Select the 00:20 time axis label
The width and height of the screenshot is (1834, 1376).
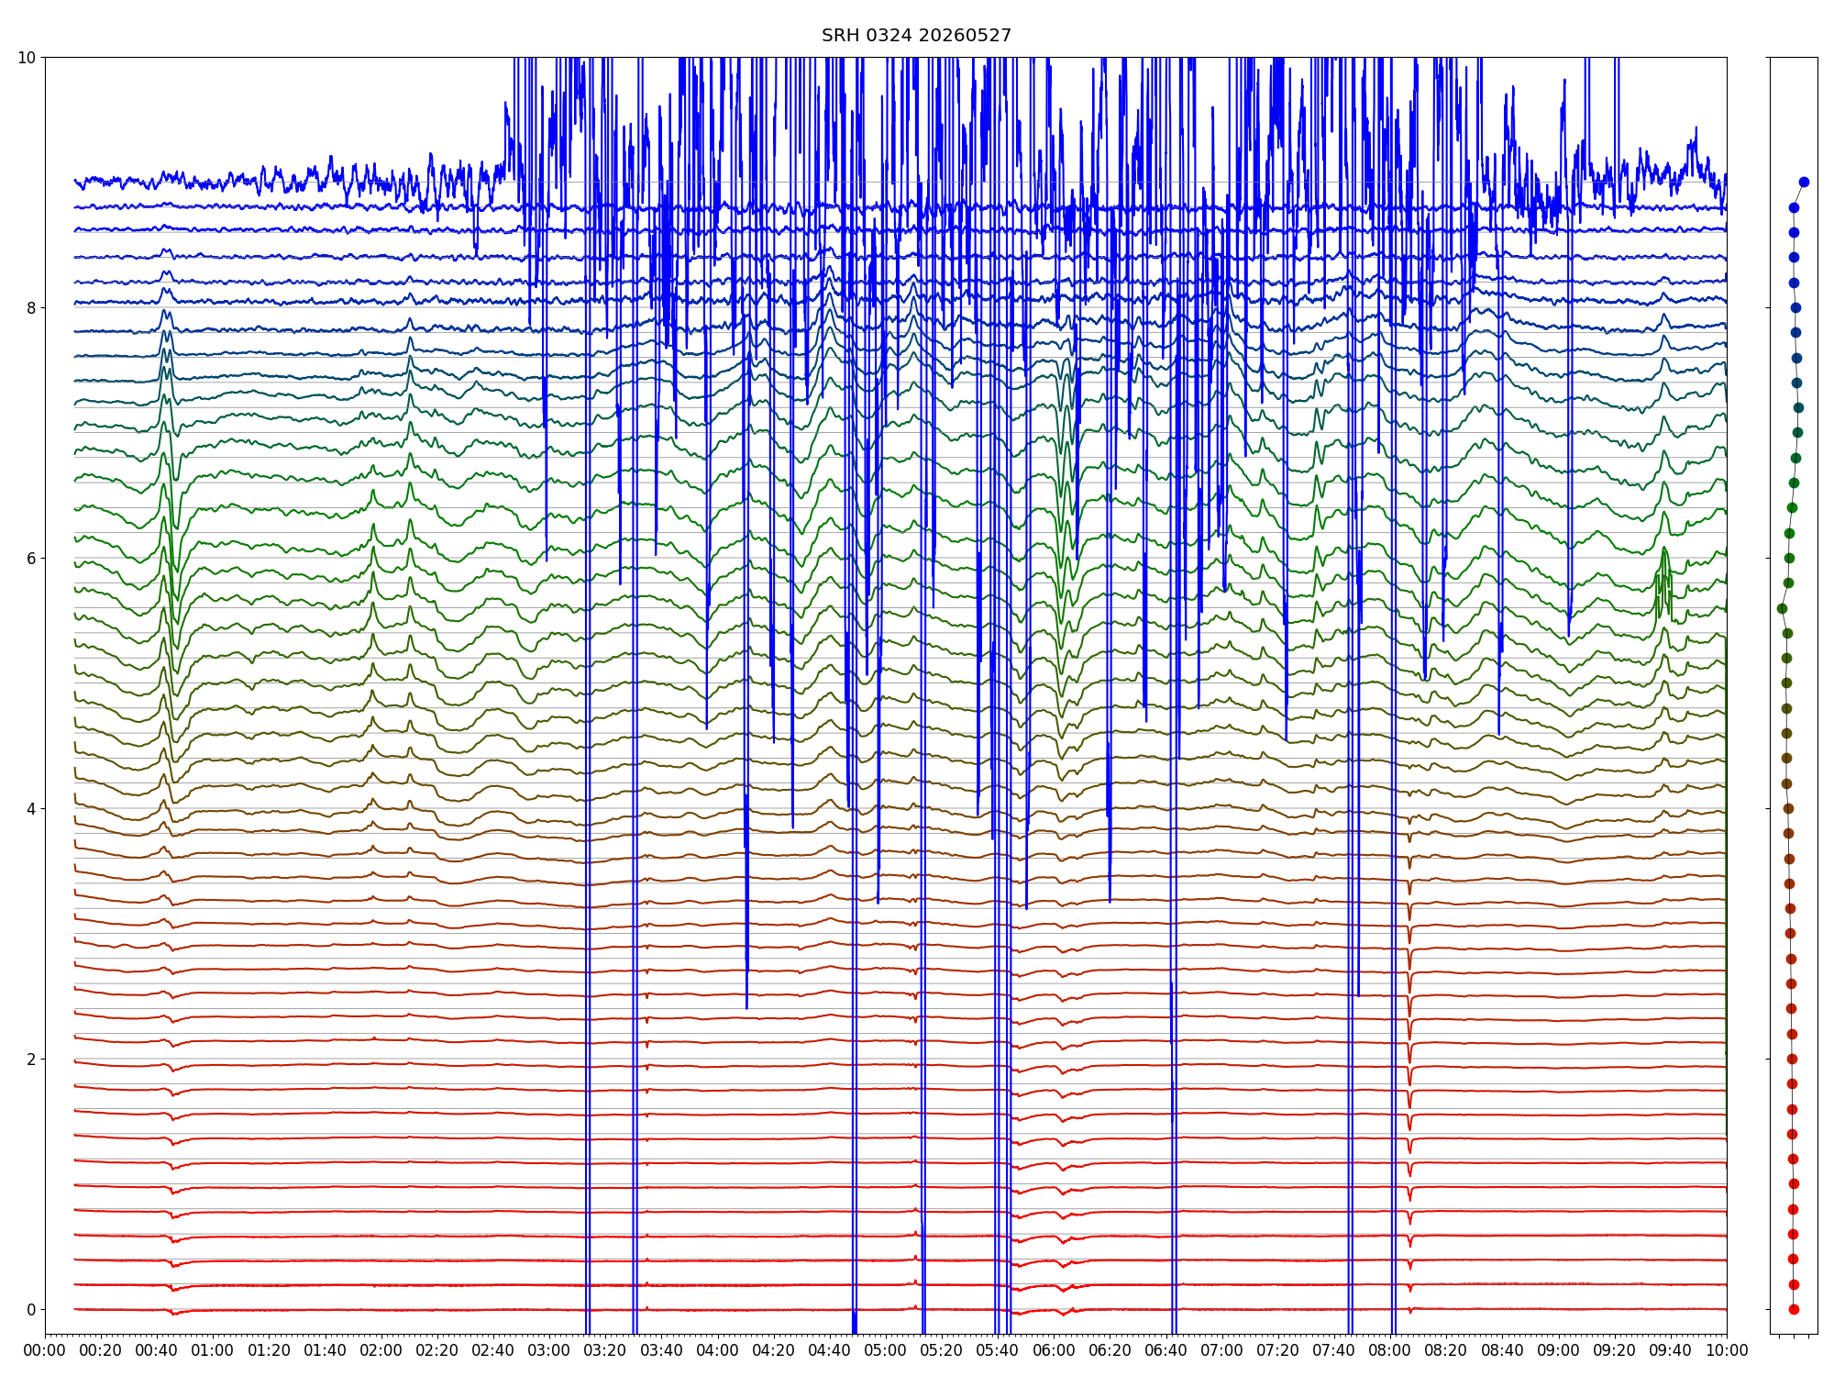click(101, 1351)
